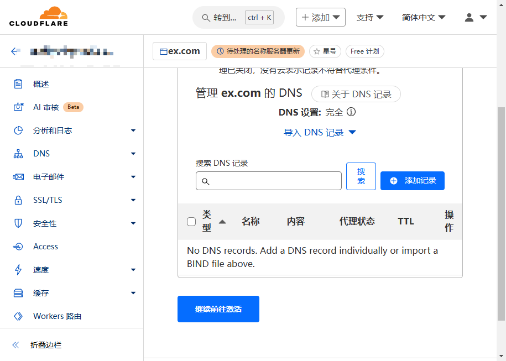506x361 pixels.
Task: Click the 添加记录 button
Action: 413,181
